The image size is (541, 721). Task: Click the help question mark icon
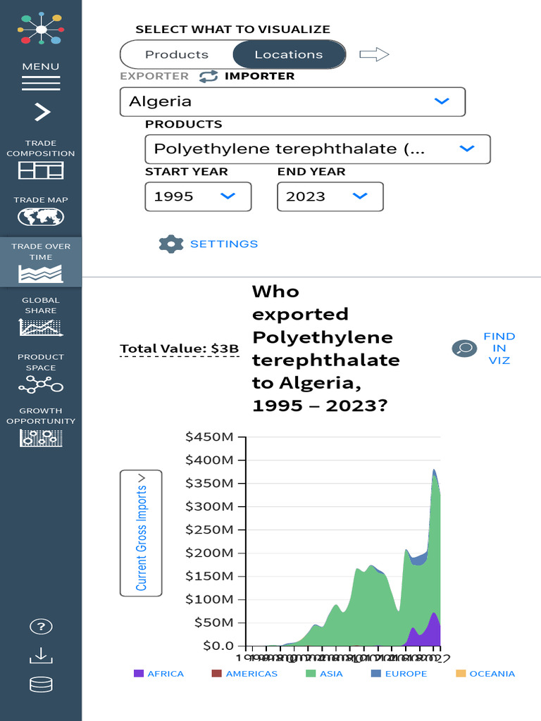(41, 627)
